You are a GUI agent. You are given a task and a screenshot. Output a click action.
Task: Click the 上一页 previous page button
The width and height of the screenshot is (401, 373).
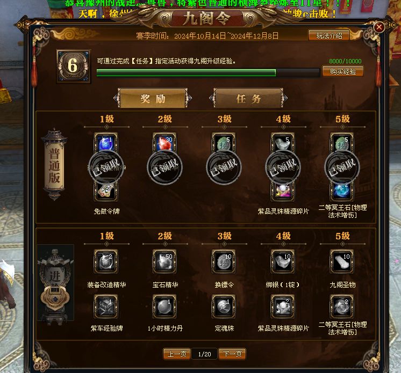click(177, 354)
